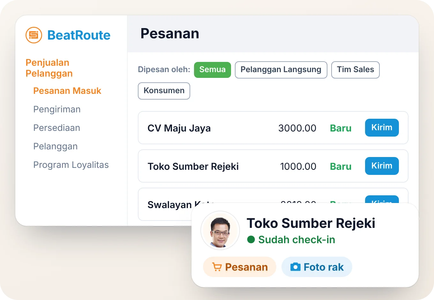Click the 3000.00 order amount

click(x=297, y=128)
